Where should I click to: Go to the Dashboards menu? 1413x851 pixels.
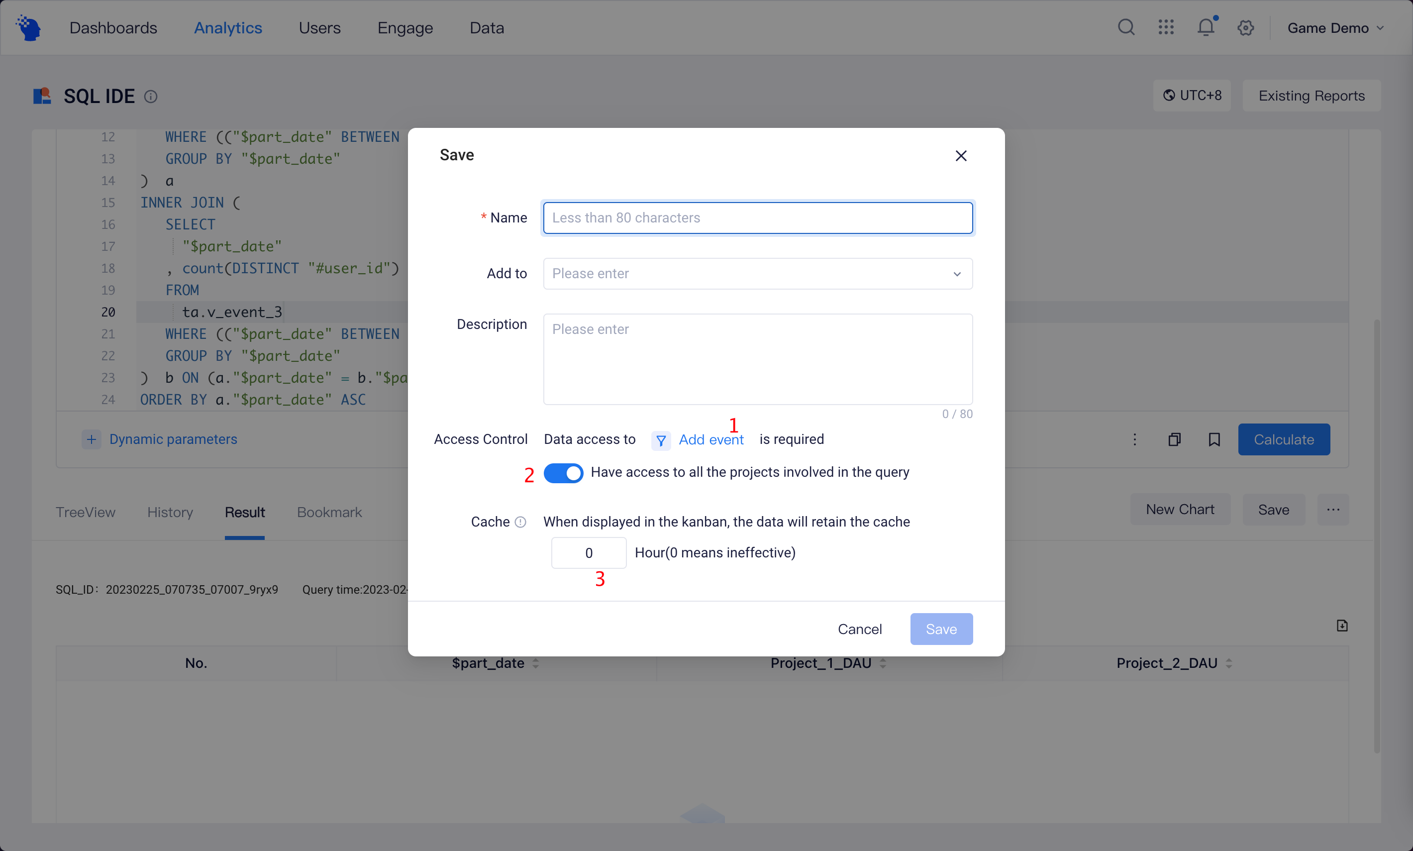click(x=113, y=27)
